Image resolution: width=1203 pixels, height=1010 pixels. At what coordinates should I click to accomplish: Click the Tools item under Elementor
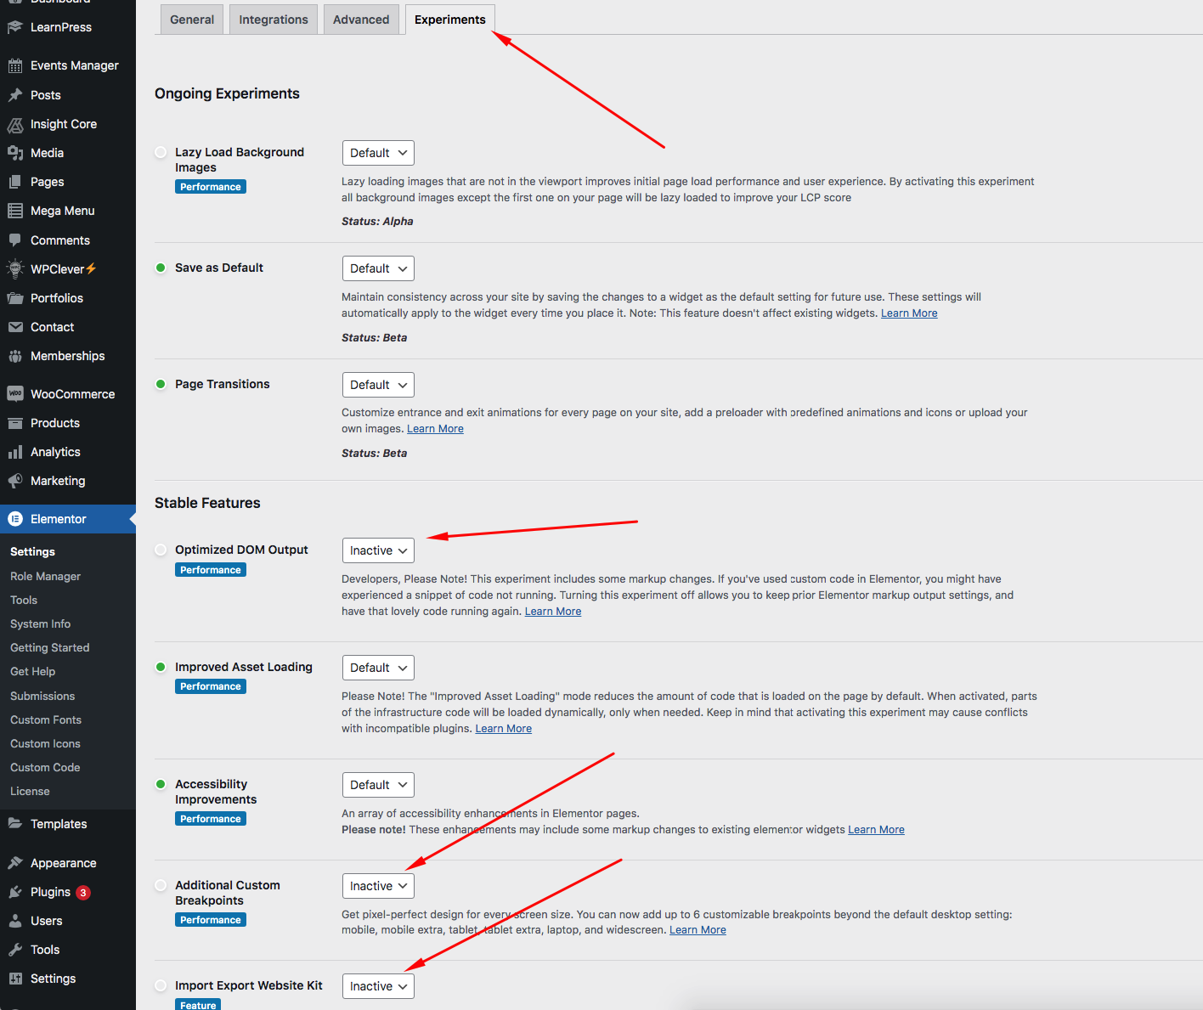pos(24,600)
